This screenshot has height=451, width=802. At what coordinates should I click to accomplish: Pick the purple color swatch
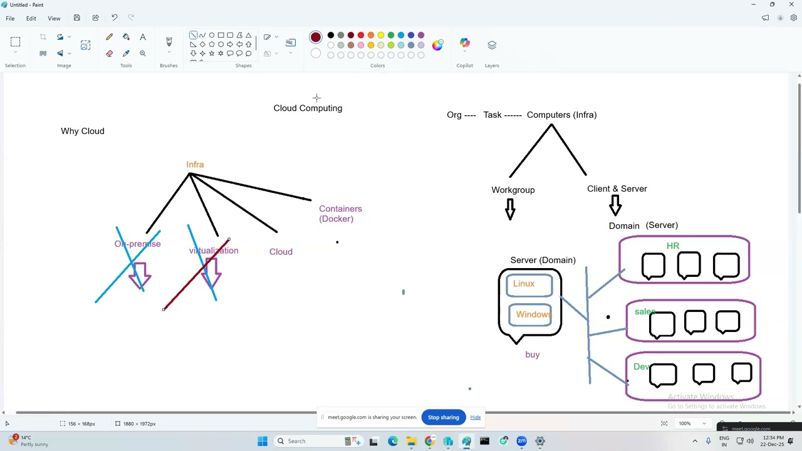(x=421, y=35)
